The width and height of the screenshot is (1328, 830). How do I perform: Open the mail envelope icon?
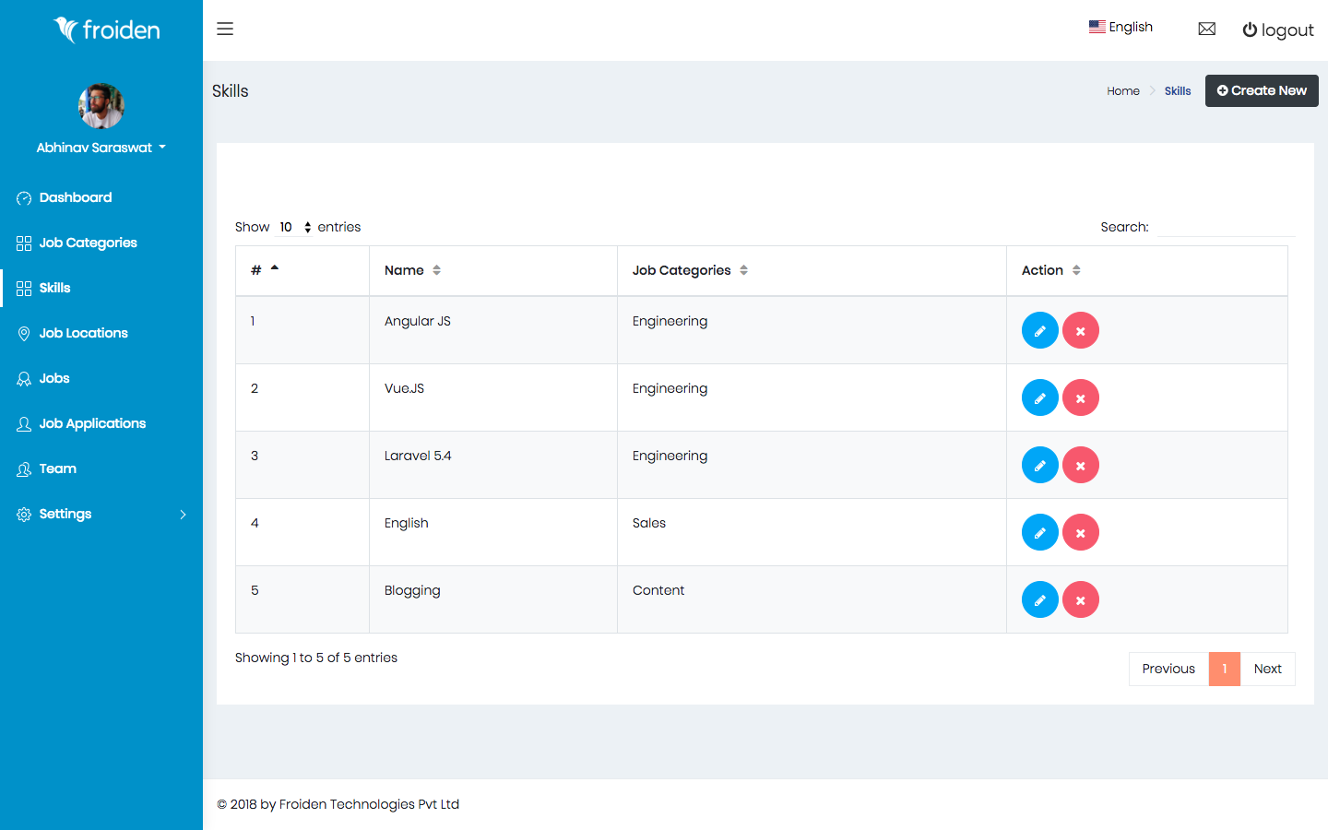[x=1206, y=30]
